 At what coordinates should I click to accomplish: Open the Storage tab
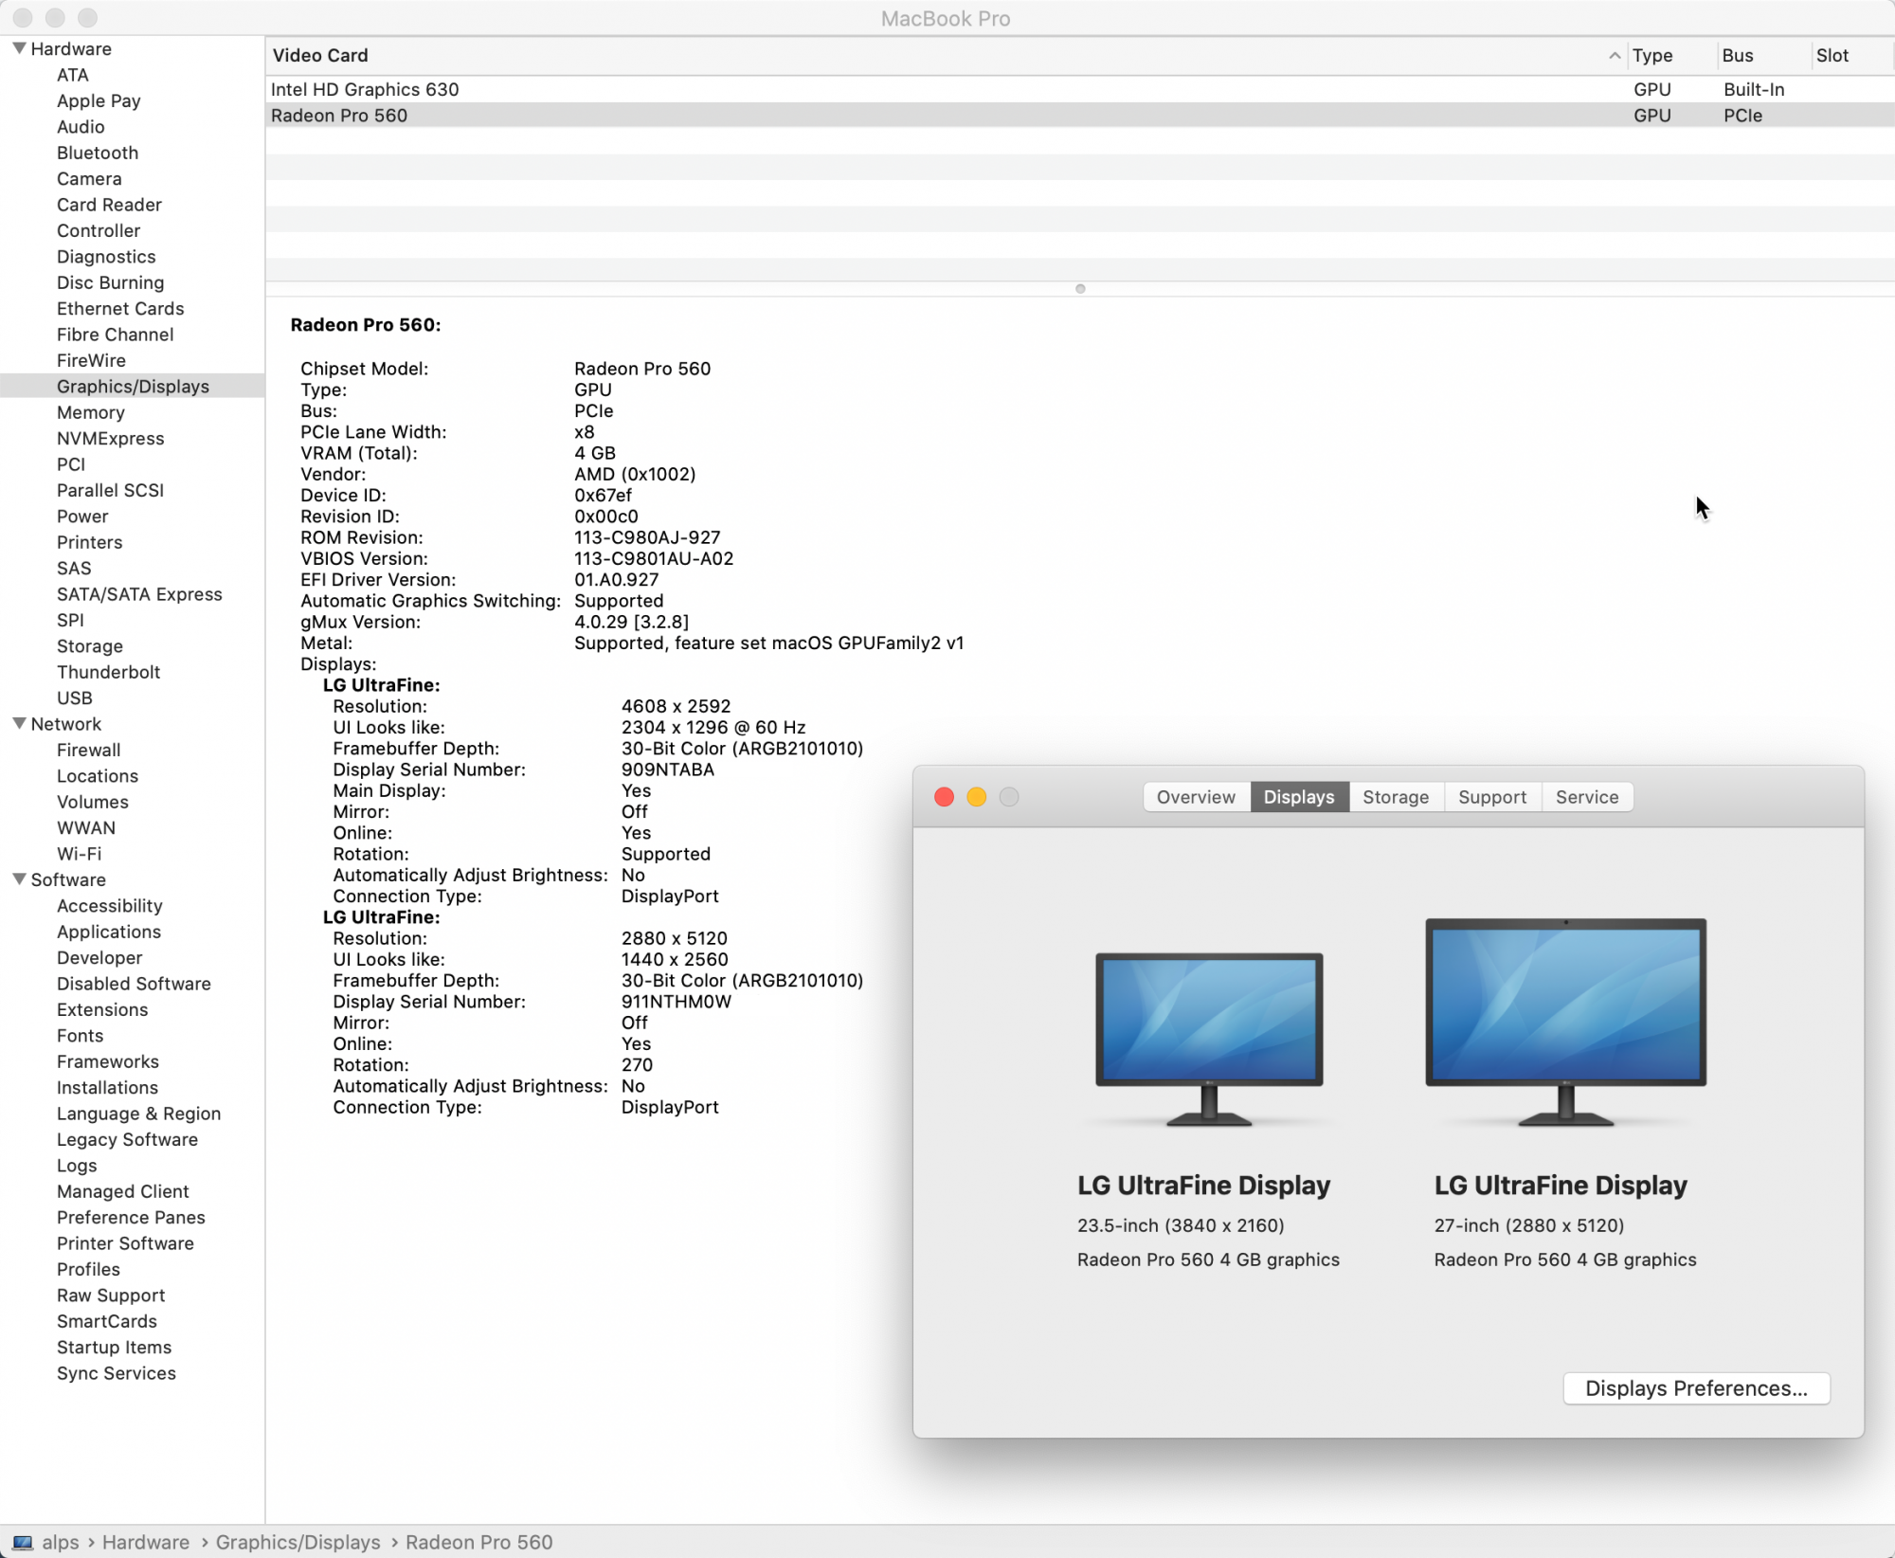[1396, 797]
